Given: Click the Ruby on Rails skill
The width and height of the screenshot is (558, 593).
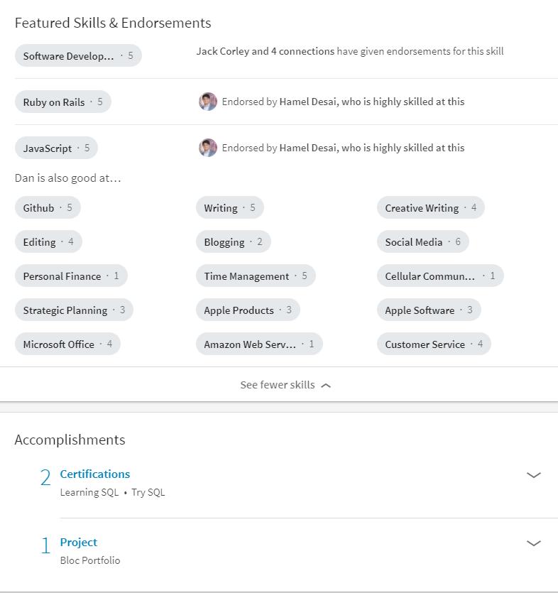Looking at the screenshot, I should point(62,102).
